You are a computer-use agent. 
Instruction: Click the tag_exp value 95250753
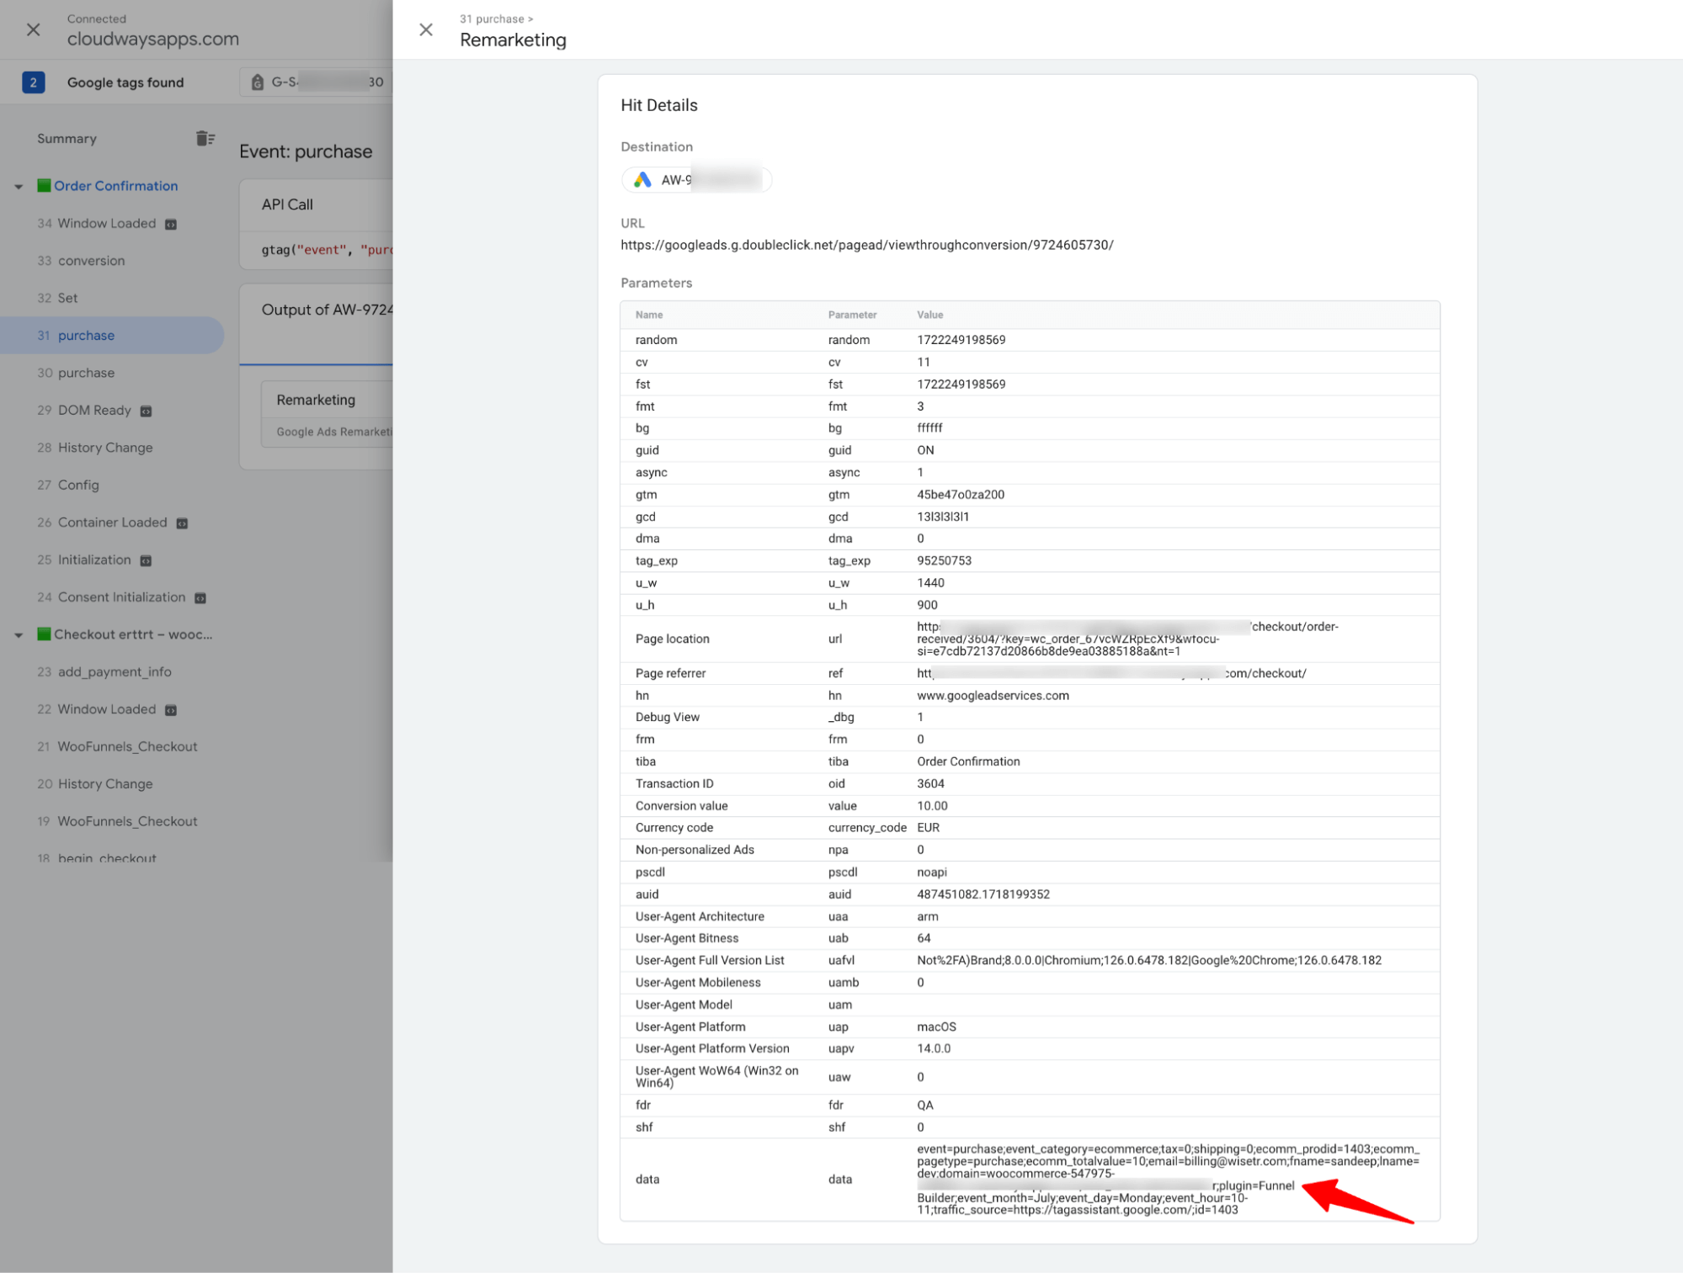click(x=944, y=561)
